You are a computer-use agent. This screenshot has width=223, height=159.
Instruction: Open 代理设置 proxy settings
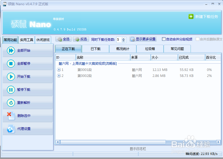pos(28,129)
